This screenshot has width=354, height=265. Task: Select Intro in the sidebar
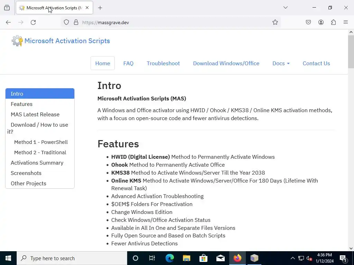(x=40, y=94)
